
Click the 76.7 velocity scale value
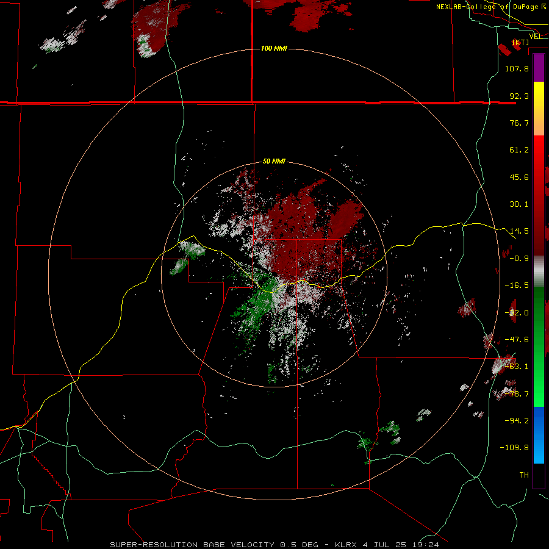[519, 123]
